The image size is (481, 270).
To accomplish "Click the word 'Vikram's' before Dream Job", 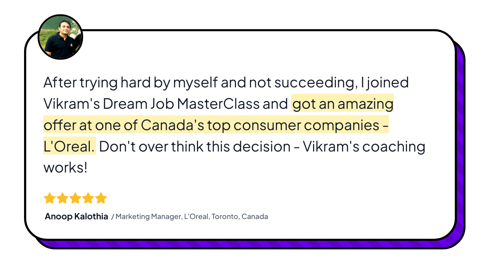I will [x=71, y=103].
